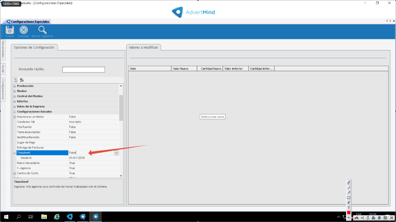The image size is (396, 222).
Task: Expand the Empresa es un Medio row
Action: point(14,117)
